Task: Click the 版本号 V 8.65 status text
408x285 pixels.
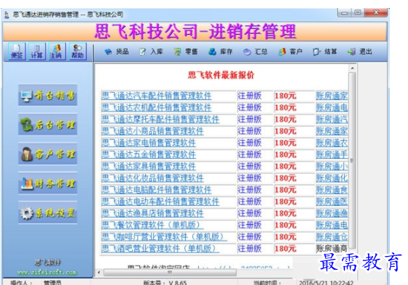Action: tap(165, 282)
